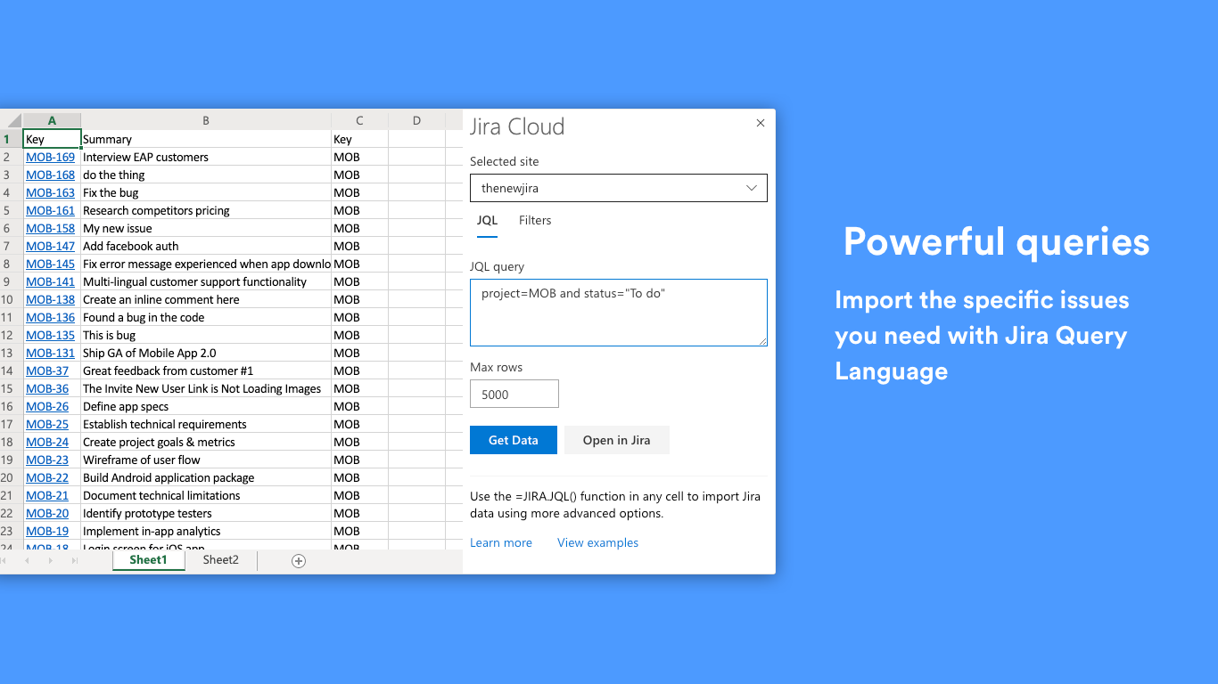Switch to the JQL tab

click(x=487, y=221)
